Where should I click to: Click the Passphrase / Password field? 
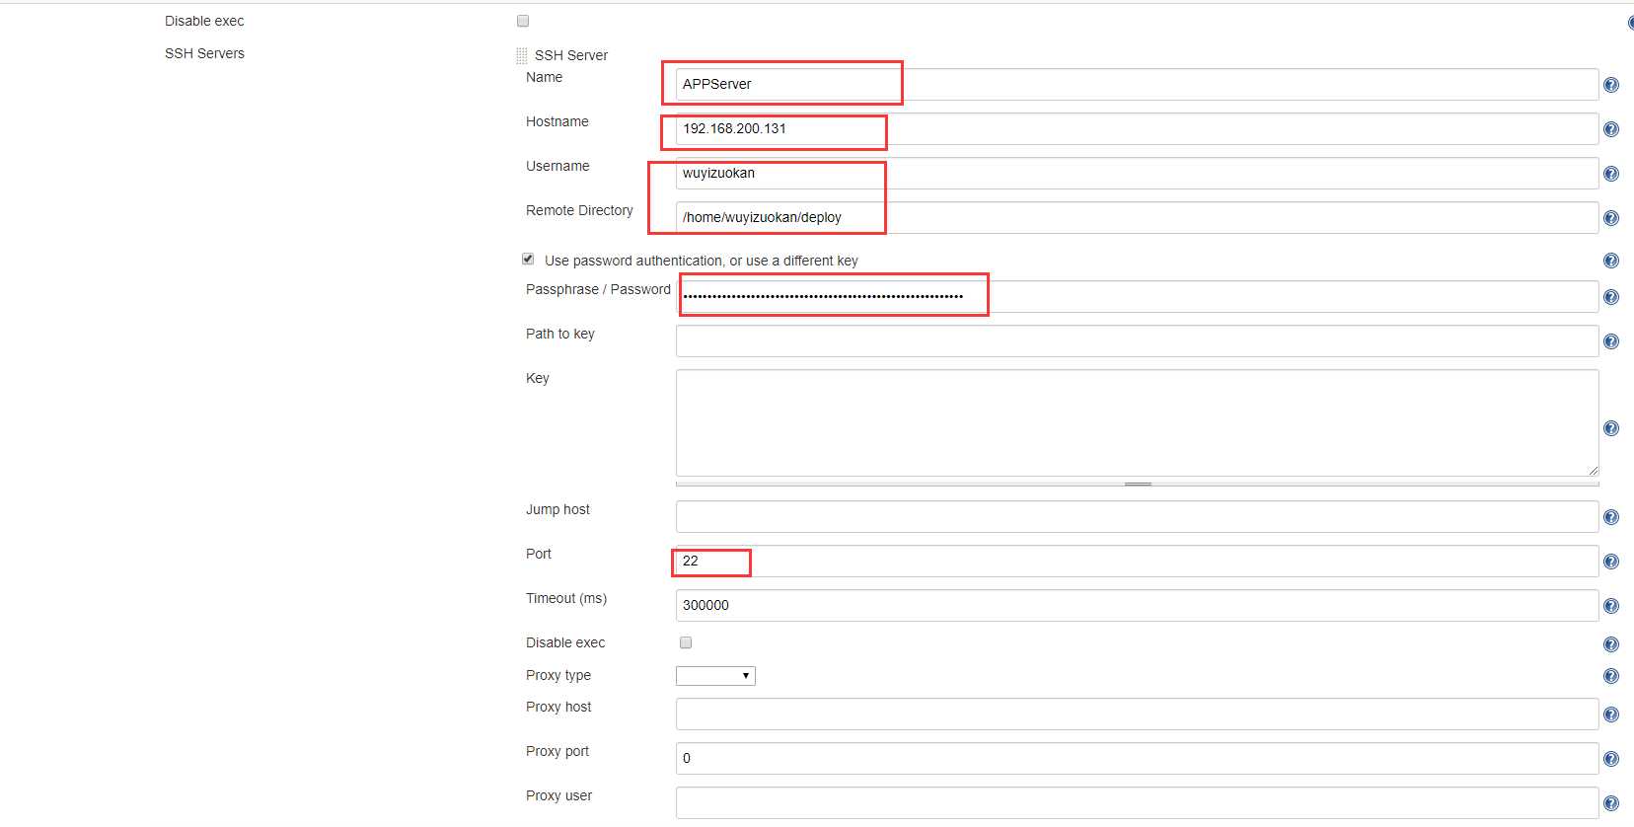[1137, 297]
